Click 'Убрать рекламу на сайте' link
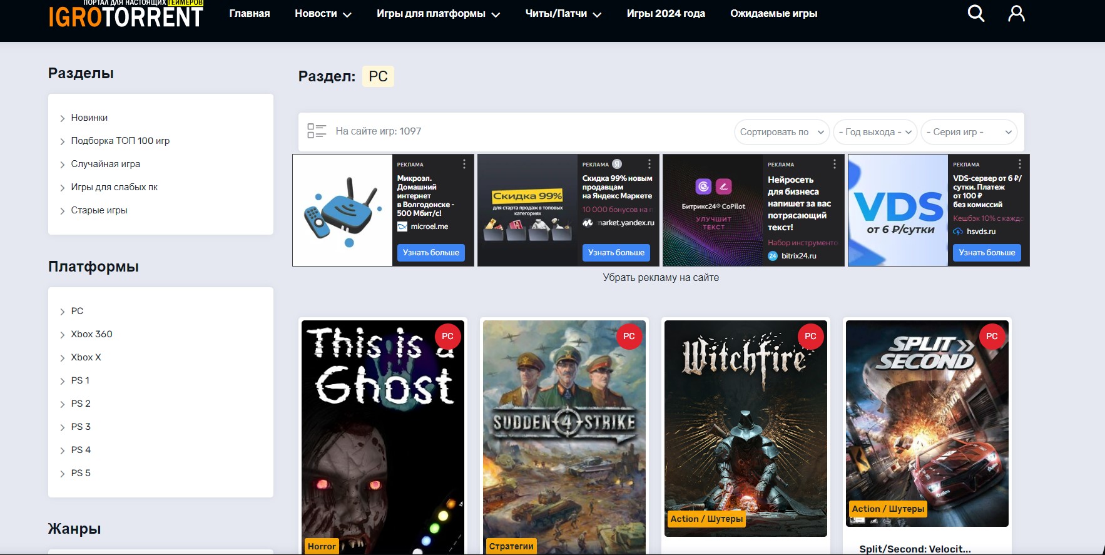Image resolution: width=1105 pixels, height=555 pixels. pyautogui.click(x=661, y=277)
